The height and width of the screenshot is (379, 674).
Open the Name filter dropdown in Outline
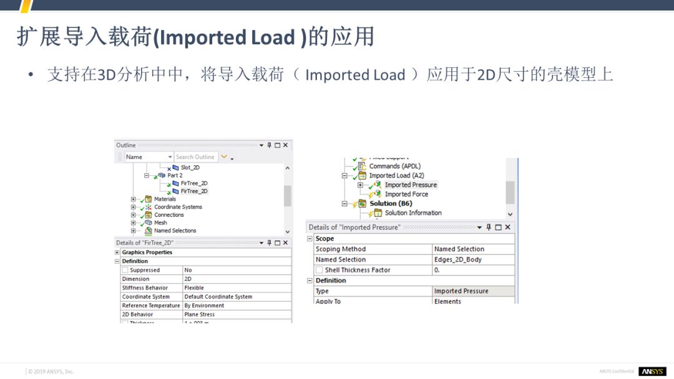click(169, 157)
